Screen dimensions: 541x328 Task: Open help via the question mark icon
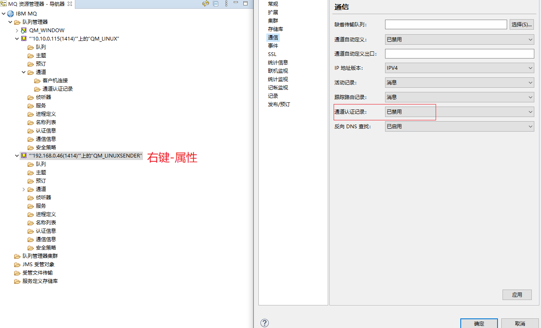(x=265, y=323)
